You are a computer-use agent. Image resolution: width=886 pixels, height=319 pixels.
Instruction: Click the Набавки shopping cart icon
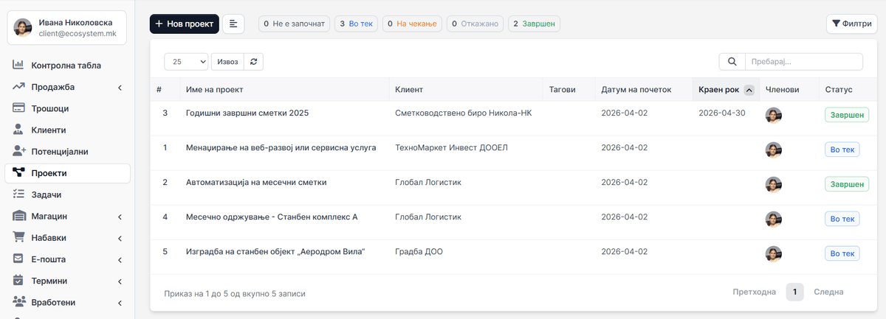(x=19, y=238)
